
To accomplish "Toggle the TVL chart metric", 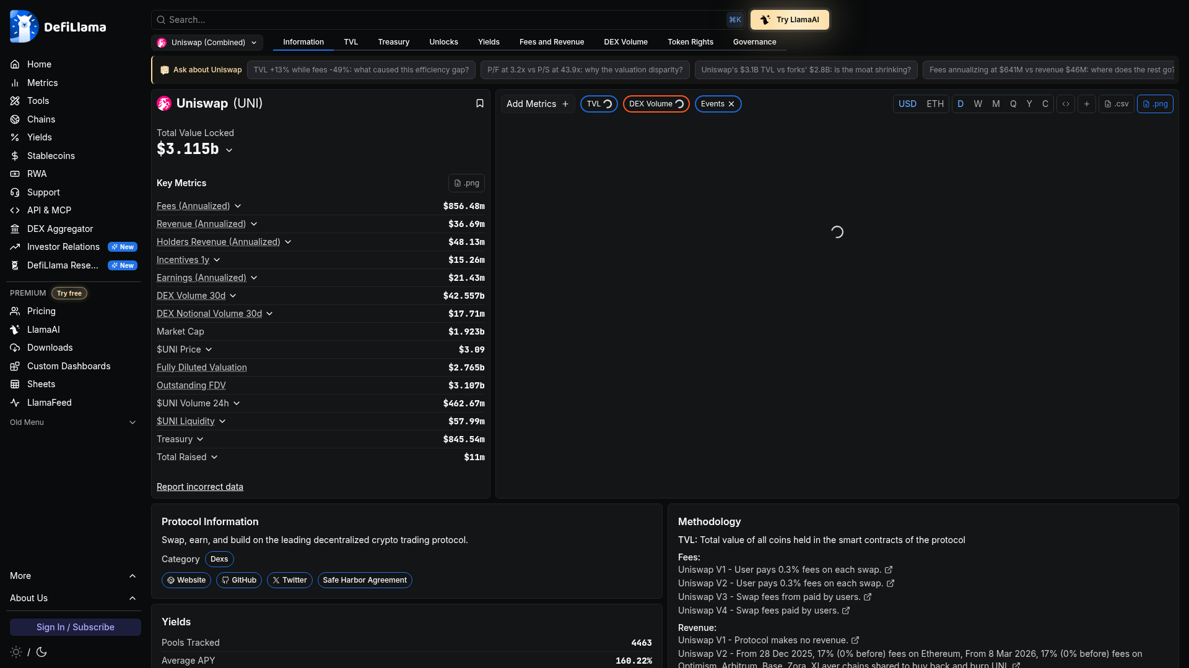I will (599, 104).
